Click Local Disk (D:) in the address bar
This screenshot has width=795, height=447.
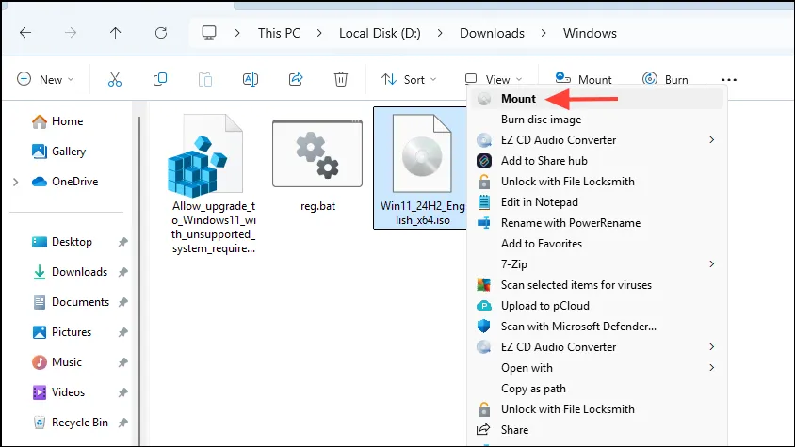coord(380,33)
